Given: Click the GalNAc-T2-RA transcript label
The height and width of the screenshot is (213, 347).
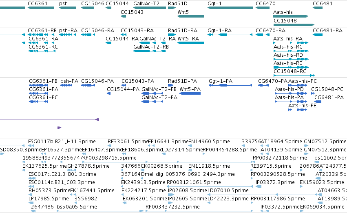Looking at the screenshot, I should pyautogui.click(x=157, y=38).
